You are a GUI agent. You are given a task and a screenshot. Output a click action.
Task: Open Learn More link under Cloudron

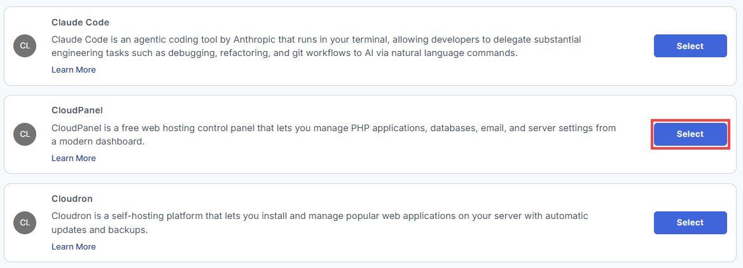tap(73, 246)
